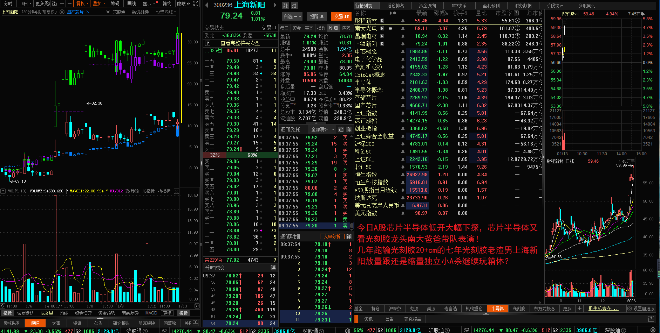The image size is (660, 333).
Task: Click the 抓牛机会在... link
Action: pyautogui.click(x=603, y=309)
